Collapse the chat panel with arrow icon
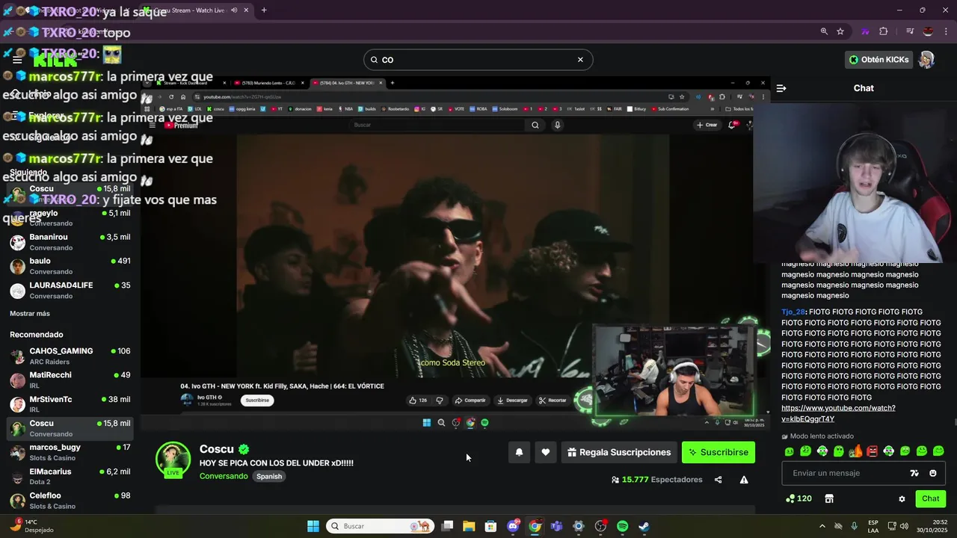The height and width of the screenshot is (538, 957). click(x=781, y=88)
